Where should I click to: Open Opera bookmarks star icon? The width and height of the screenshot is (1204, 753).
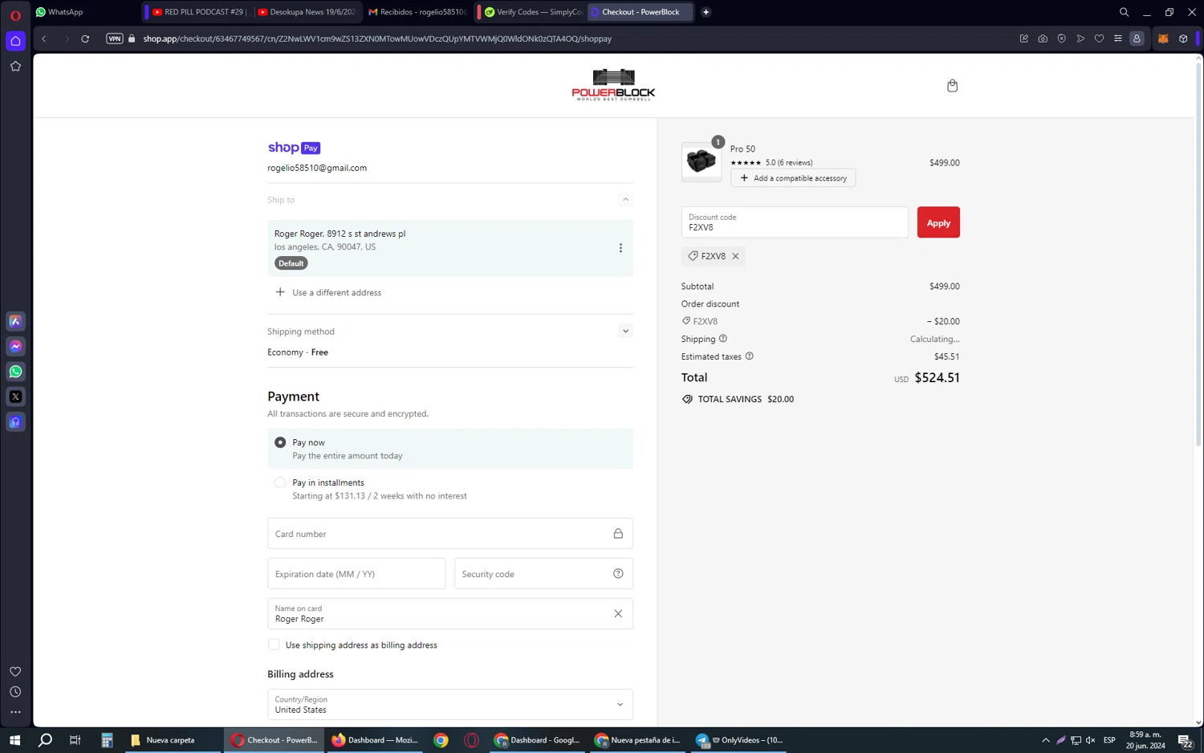coord(15,67)
